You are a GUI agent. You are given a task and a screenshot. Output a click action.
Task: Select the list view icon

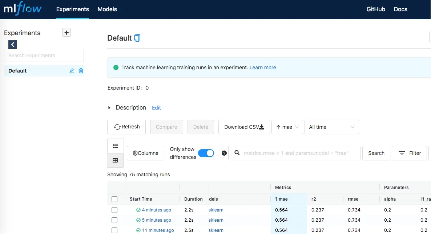pos(115,145)
